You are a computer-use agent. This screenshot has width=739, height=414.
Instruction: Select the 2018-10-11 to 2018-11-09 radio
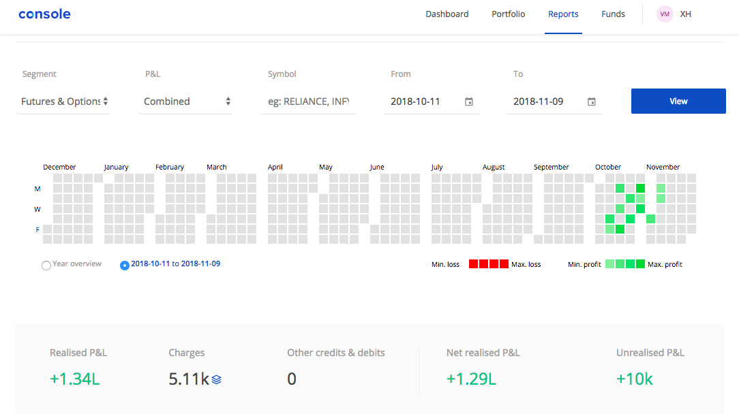[x=125, y=265]
